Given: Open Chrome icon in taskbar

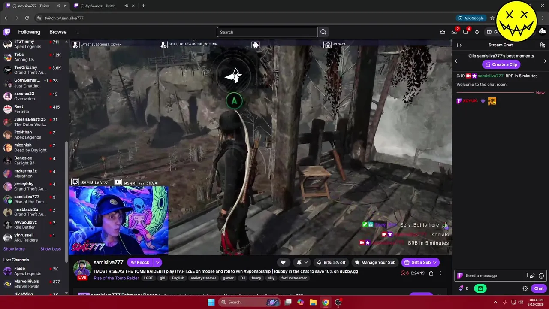Looking at the screenshot, I should coord(326,302).
